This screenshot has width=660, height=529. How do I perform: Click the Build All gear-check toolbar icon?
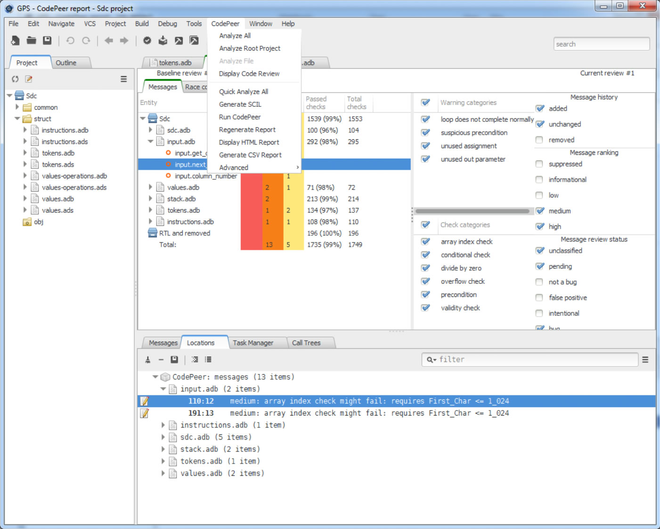[147, 40]
